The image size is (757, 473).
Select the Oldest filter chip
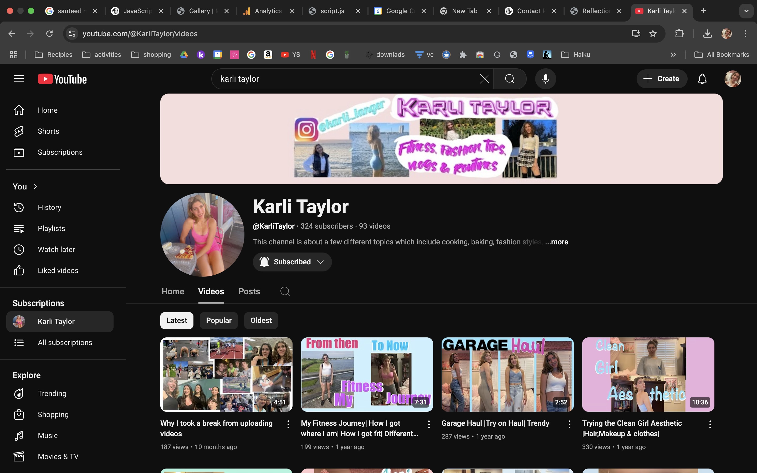[x=261, y=320]
